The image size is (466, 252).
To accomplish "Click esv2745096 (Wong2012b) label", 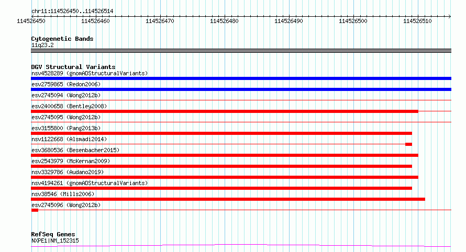I will pyautogui.click(x=66, y=205).
